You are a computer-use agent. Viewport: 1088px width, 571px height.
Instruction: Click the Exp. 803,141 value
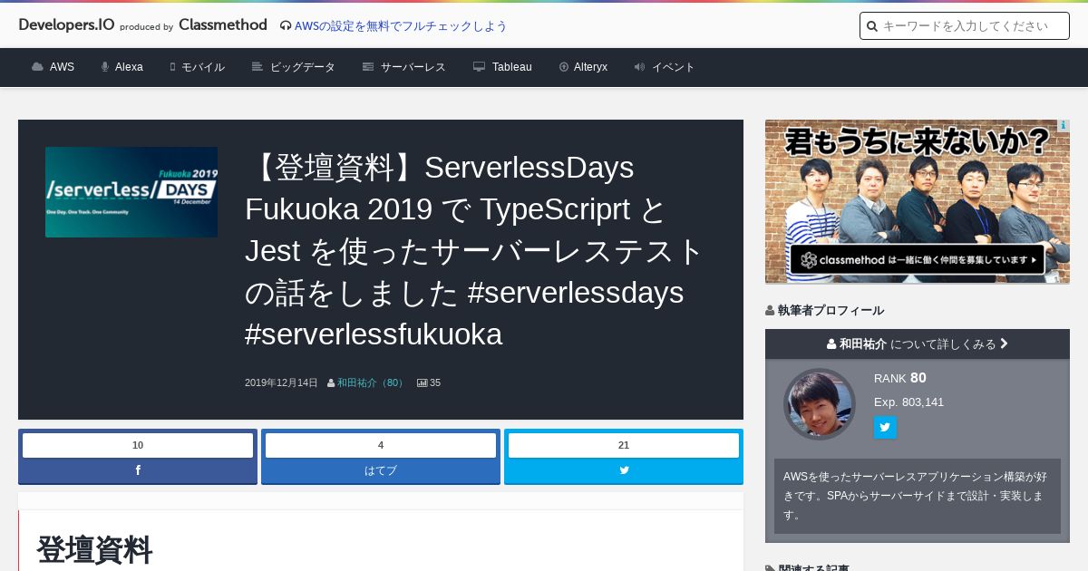pos(908,402)
